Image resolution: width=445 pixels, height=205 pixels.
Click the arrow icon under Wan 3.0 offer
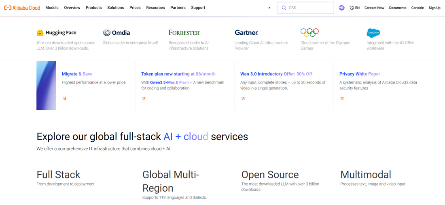click(243, 99)
